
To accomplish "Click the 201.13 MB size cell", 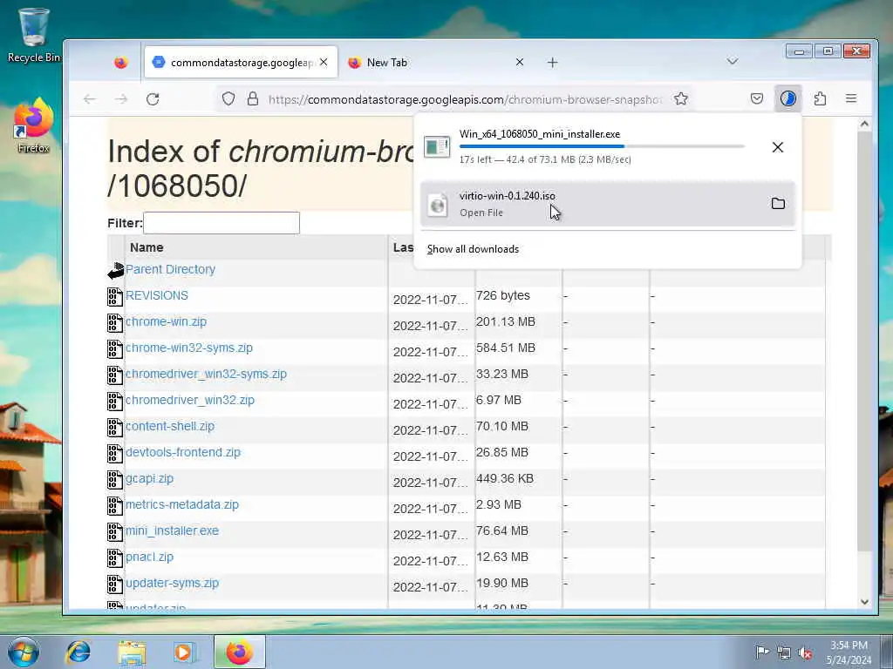I will point(506,321).
